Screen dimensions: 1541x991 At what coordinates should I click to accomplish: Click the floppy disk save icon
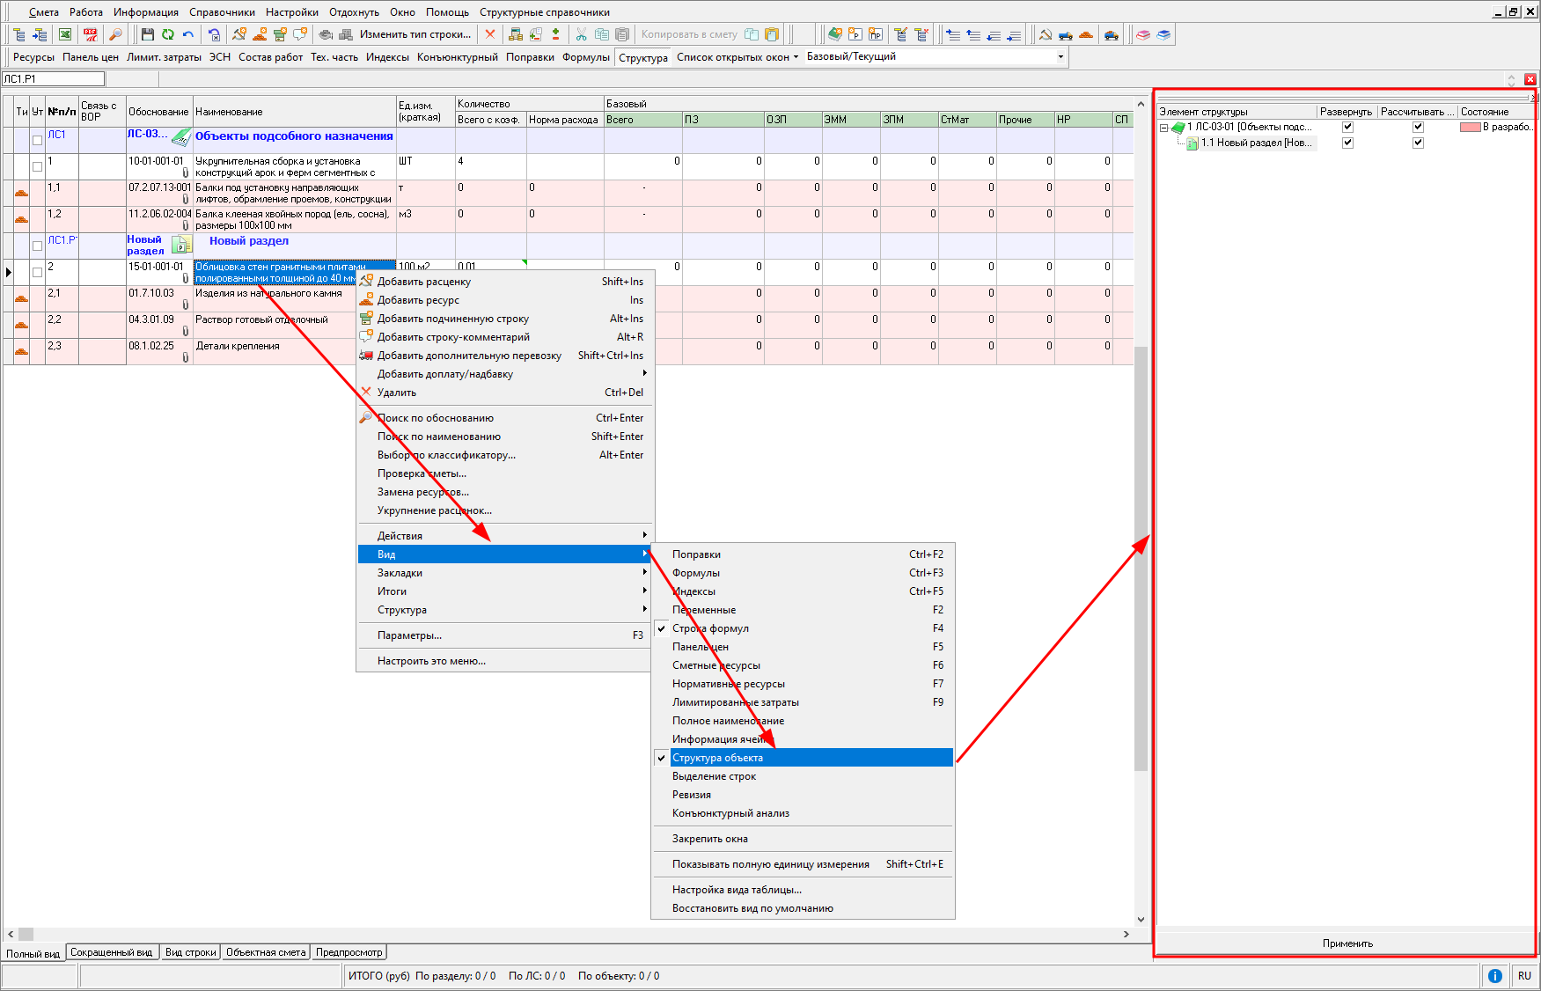(x=147, y=34)
